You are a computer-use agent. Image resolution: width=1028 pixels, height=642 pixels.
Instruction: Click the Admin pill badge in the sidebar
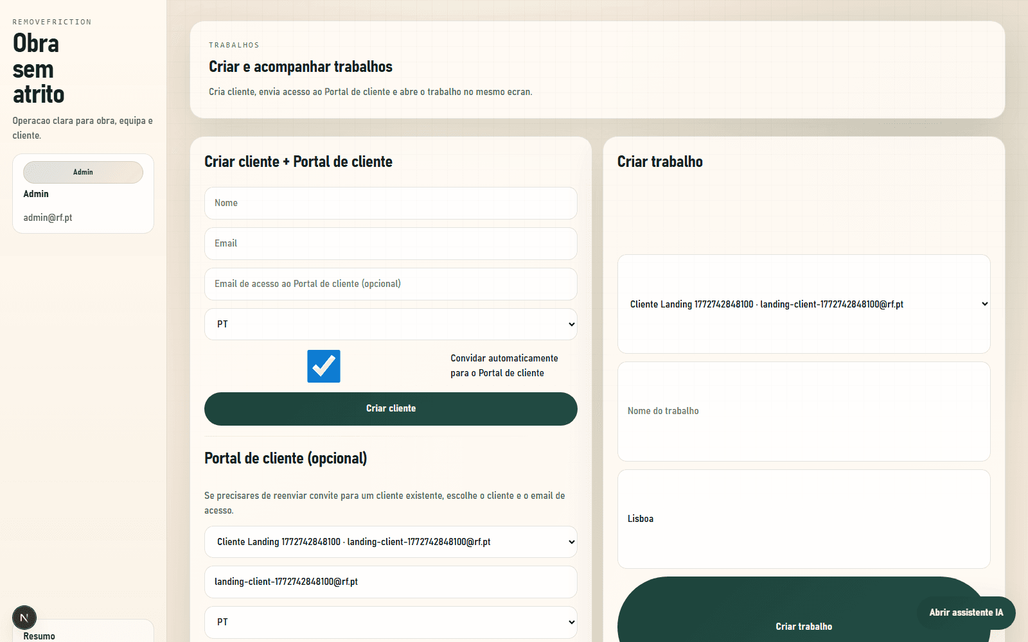point(83,172)
